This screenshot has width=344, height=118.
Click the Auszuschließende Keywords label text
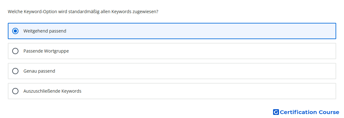(x=53, y=91)
